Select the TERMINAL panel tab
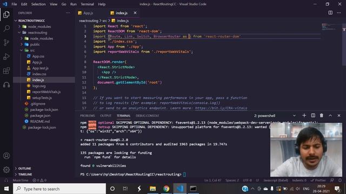 pyautogui.click(x=123, y=116)
